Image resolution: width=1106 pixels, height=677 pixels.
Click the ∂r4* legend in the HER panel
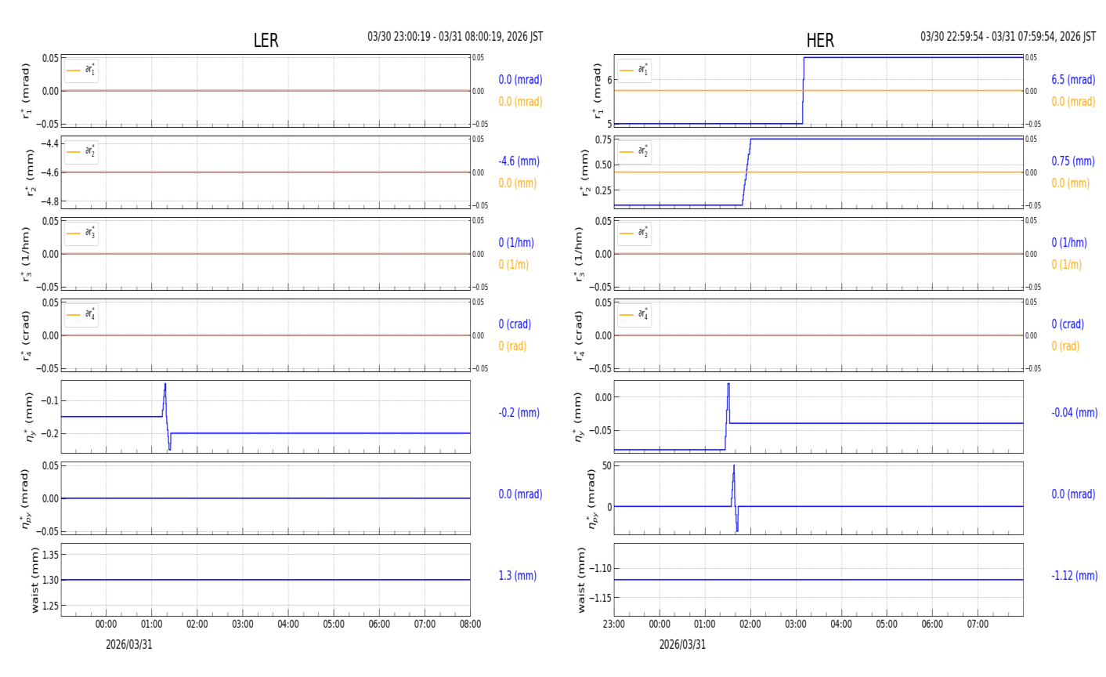tap(634, 315)
